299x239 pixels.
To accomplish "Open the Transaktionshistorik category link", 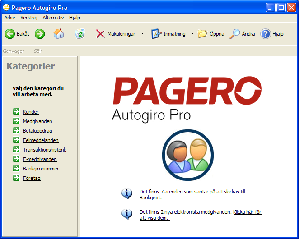I will click(x=45, y=150).
